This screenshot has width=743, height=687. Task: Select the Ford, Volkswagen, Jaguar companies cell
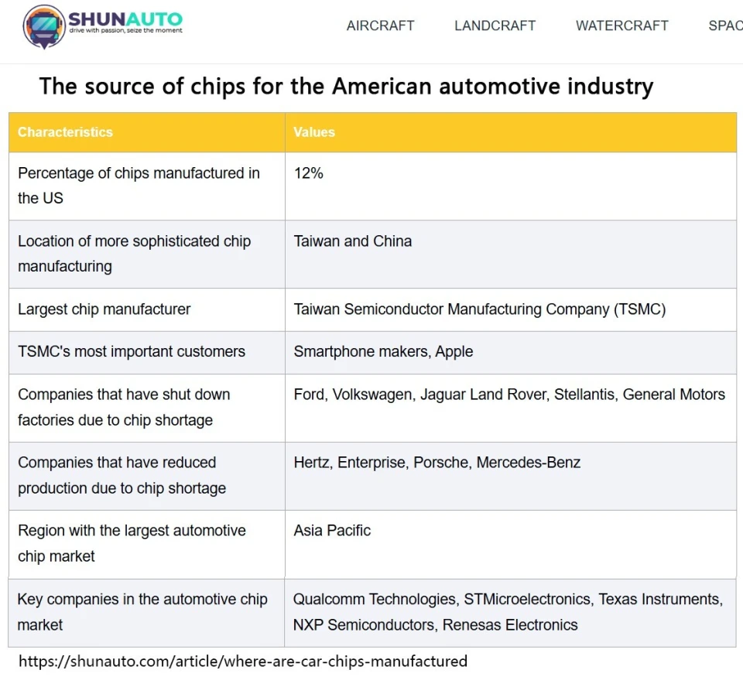pyautogui.click(x=511, y=408)
